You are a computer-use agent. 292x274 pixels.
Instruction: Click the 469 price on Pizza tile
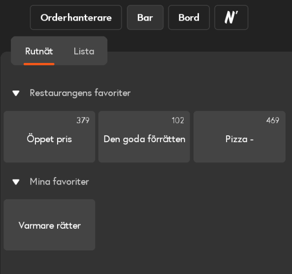(273, 121)
